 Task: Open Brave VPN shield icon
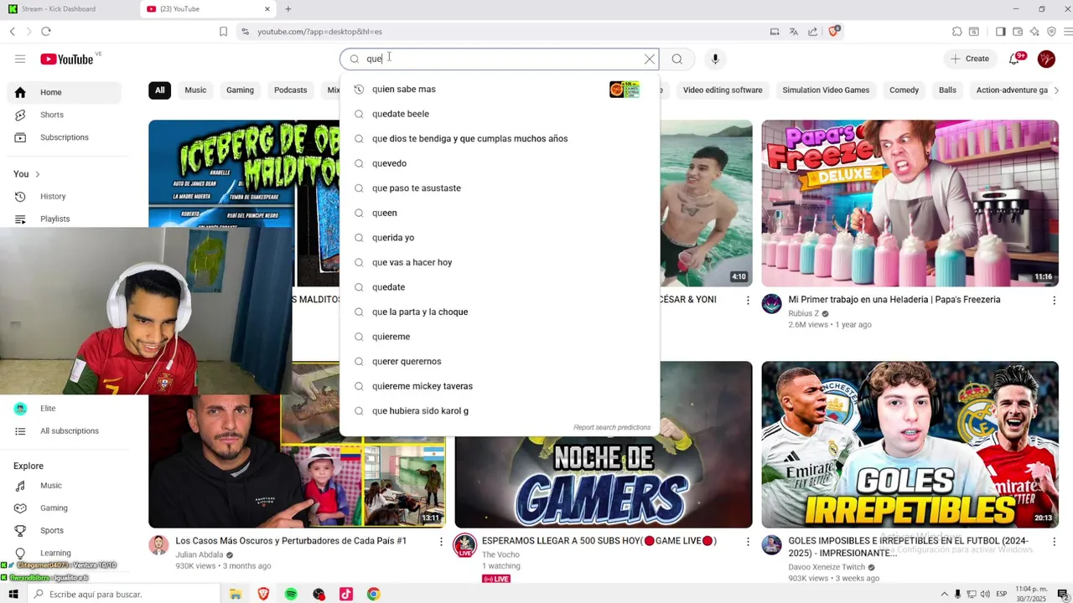[1051, 31]
